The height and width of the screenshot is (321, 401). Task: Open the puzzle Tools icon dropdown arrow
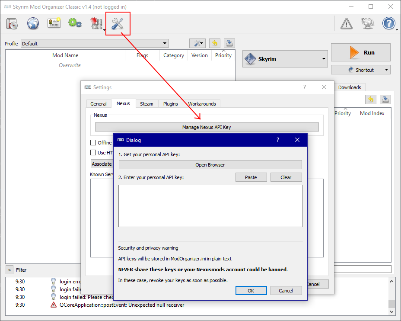click(104, 30)
